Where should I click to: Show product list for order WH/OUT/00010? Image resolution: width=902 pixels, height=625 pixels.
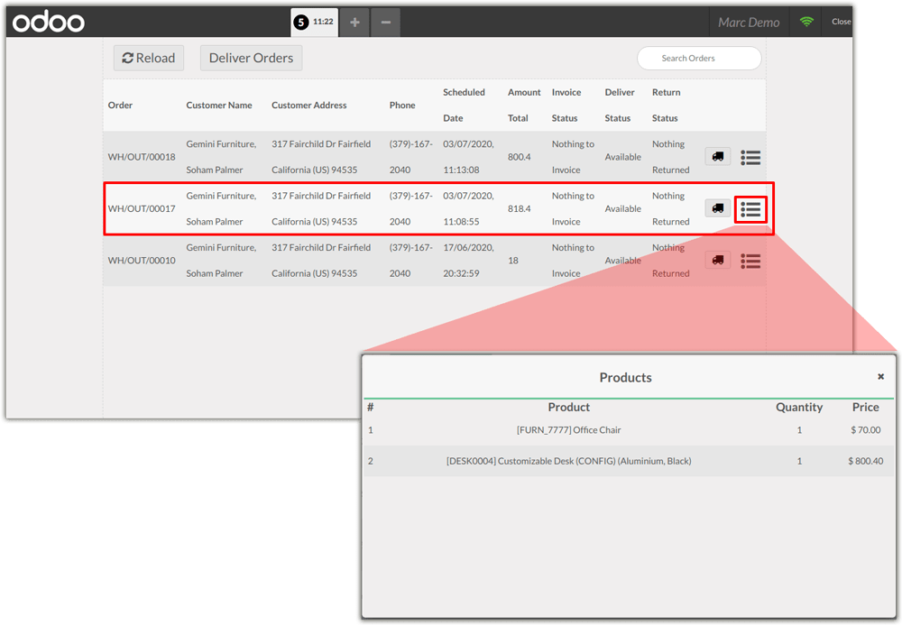[x=750, y=261]
